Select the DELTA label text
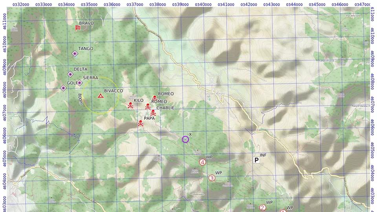The image size is (377, 212). click(x=81, y=69)
